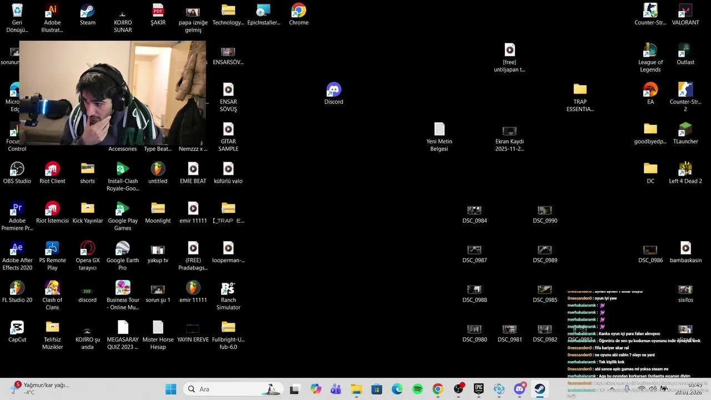Select the Outlast shortcut
Screen dimensions: 711x400
pos(685,54)
